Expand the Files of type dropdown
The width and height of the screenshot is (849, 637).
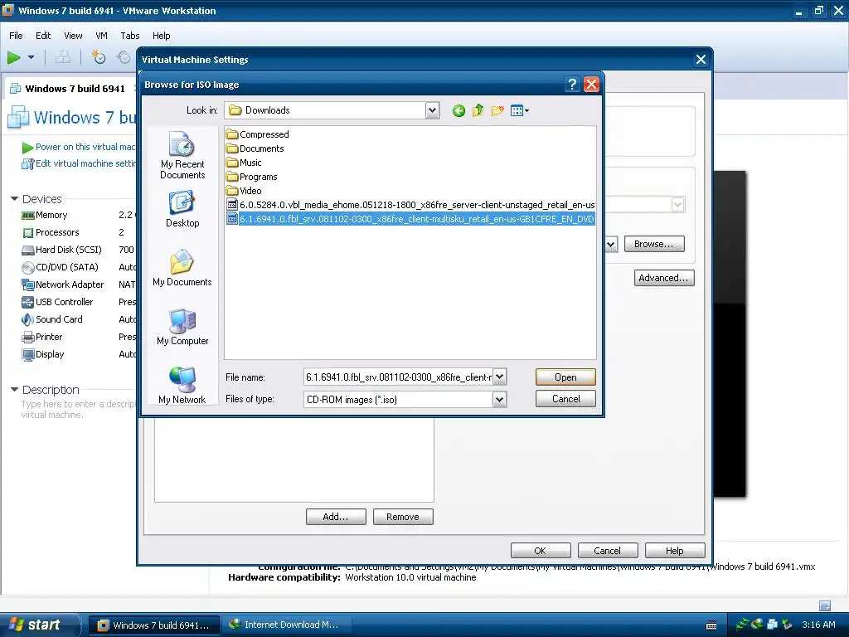coord(499,400)
